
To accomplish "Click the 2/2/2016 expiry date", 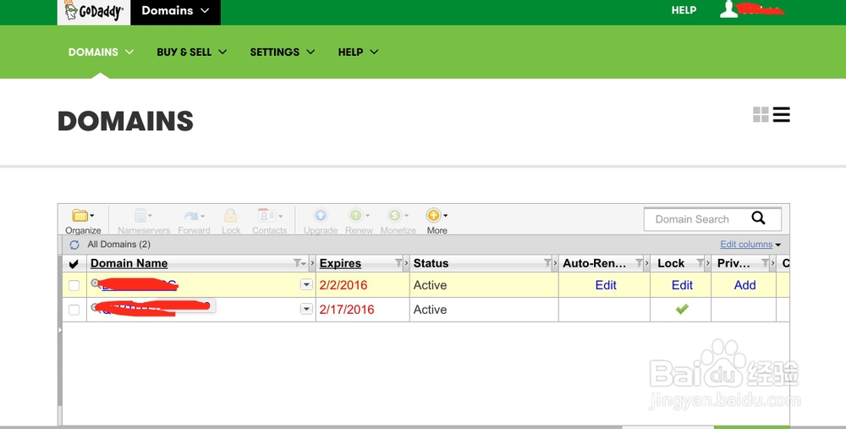I will tap(343, 285).
